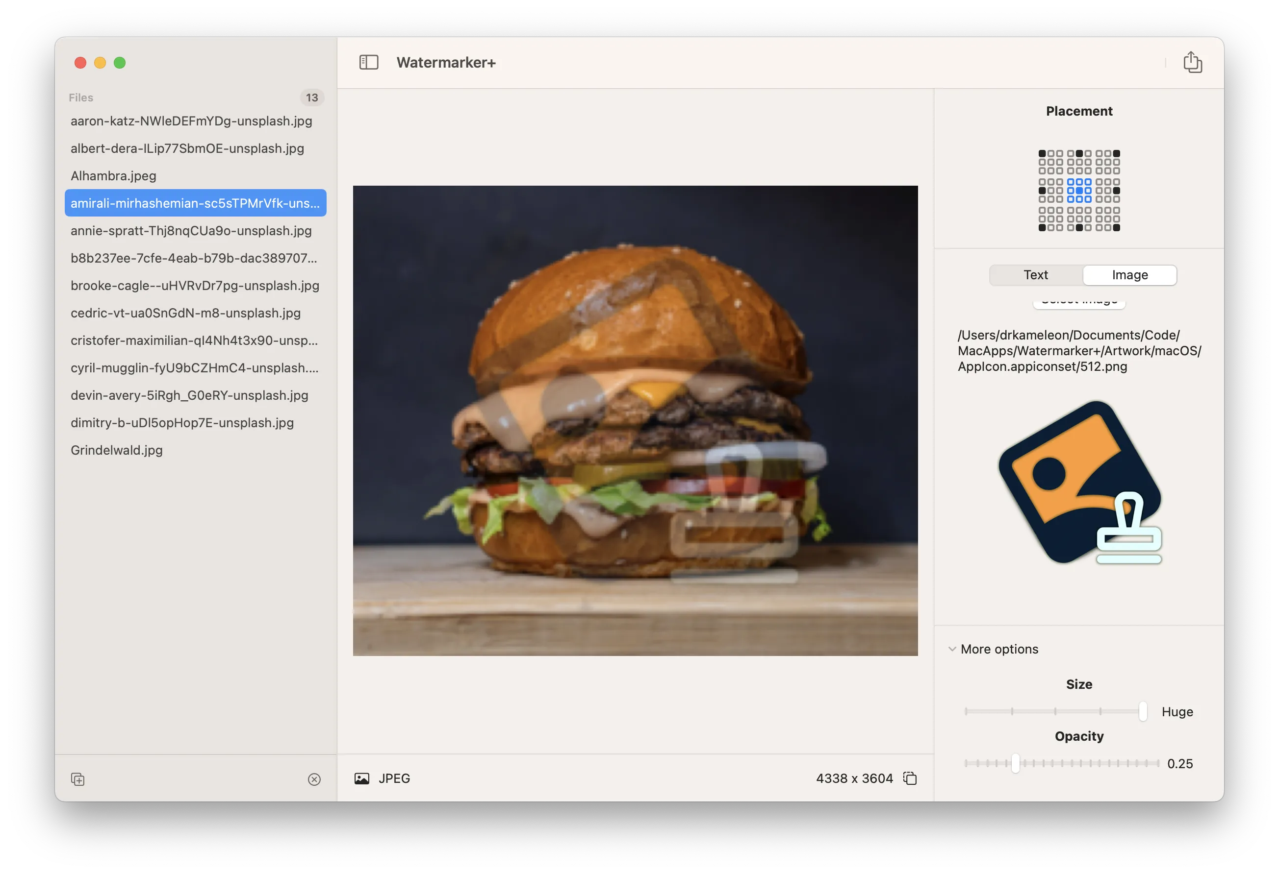Open Alhambra.jpeg in file list
1279x874 pixels.
tap(113, 176)
